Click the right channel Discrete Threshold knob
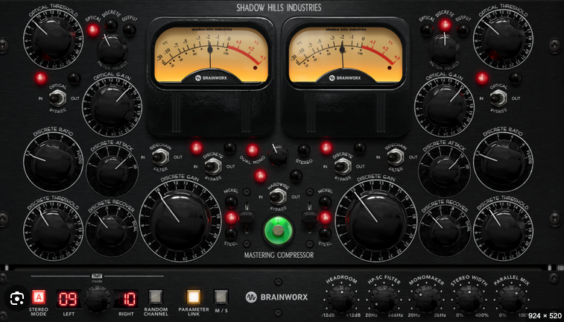Screen dimensions: 564x322 [504, 230]
